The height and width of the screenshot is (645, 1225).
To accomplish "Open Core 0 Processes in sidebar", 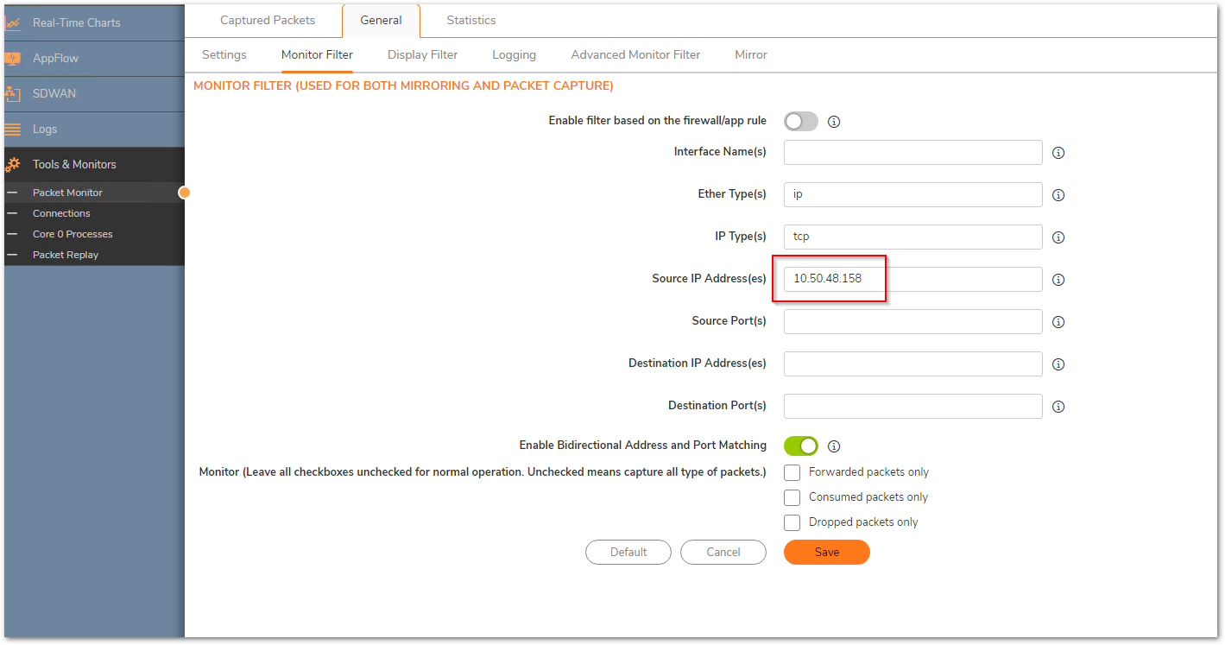I will coord(94,234).
